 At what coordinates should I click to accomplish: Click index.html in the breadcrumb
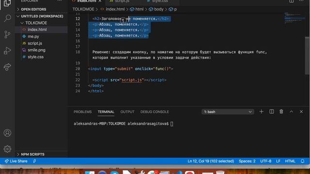115,9
